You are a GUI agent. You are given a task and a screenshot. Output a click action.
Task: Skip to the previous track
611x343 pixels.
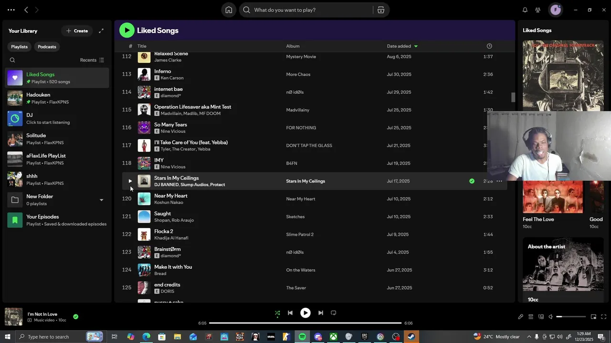coord(290,313)
